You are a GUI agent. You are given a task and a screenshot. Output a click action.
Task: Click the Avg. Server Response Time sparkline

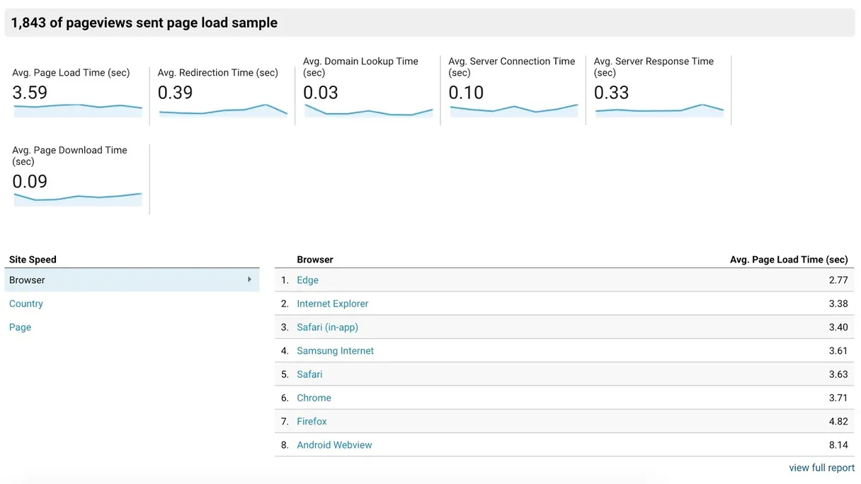pyautogui.click(x=659, y=110)
